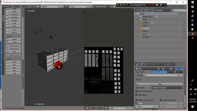Image resolution: width=197 pixels, height=111 pixels.
Task: Expand the RenderLayers tree item
Action: 139,17
